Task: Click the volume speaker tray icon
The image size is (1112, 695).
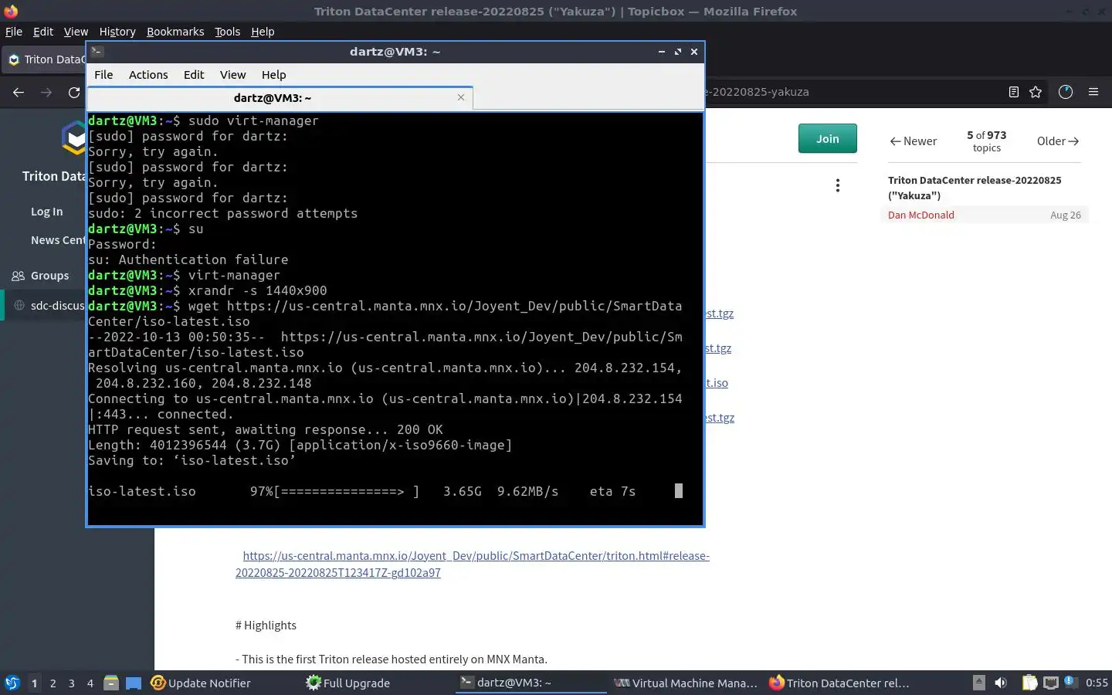Action: 1001,683
